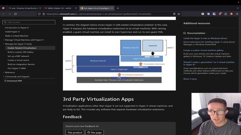This screenshot has height=135, width=241.
Task: Open Build a custom VM Gallery
Action: coord(20,52)
